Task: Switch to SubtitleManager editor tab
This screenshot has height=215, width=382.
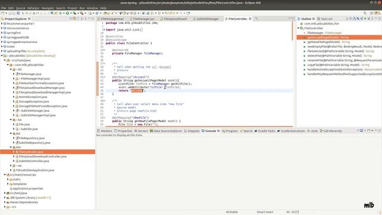Action: tap(207, 19)
